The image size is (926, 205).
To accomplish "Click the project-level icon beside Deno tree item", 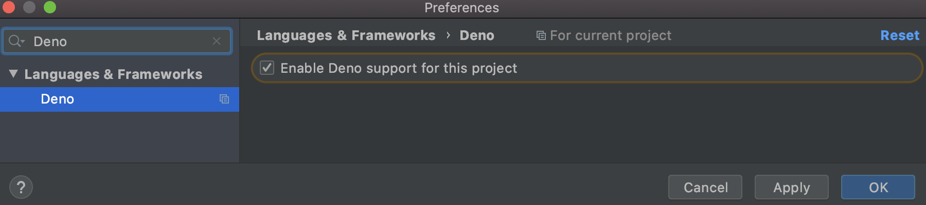I will tap(224, 99).
